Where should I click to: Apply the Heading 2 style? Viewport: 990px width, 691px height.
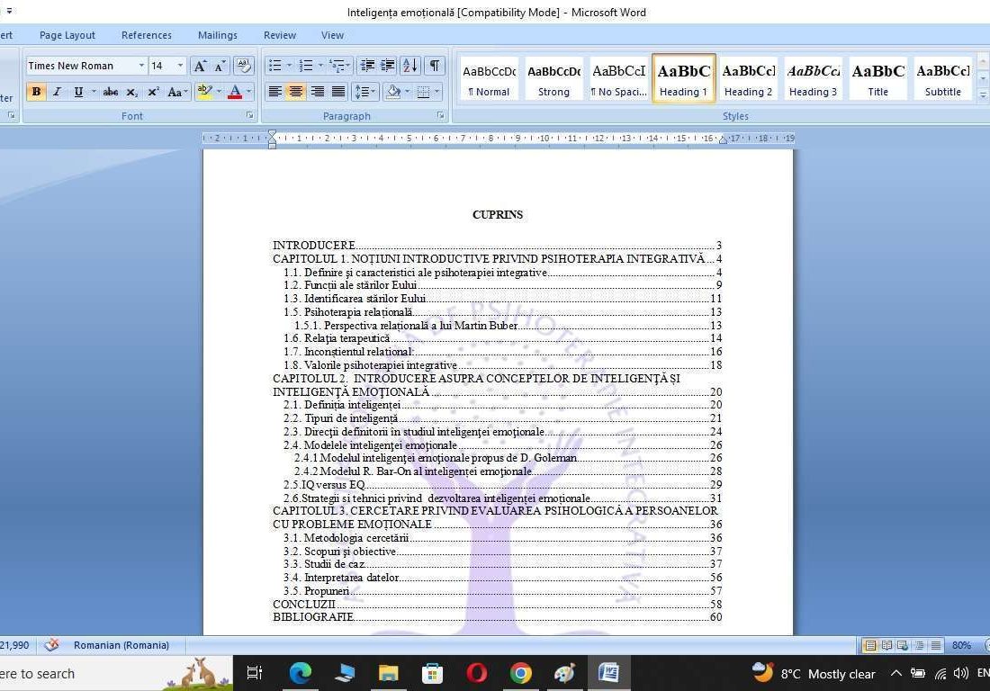click(748, 78)
